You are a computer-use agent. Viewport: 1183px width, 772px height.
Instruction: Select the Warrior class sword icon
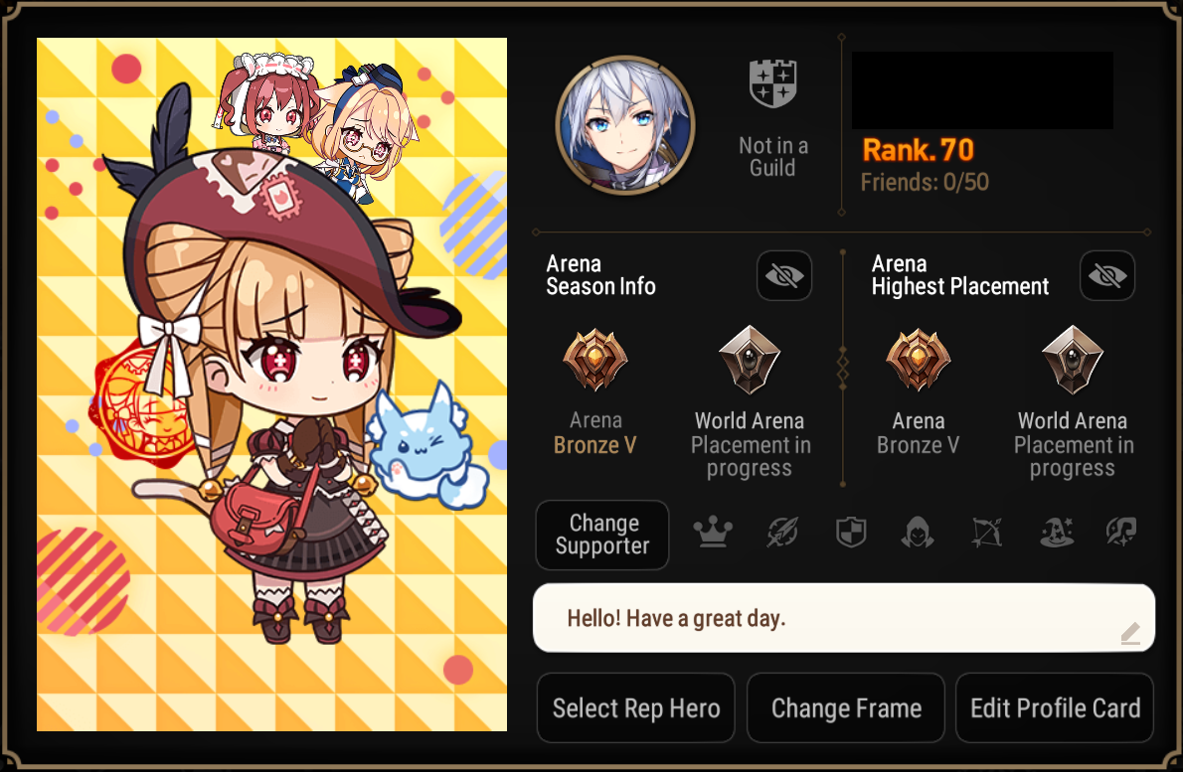(x=782, y=533)
